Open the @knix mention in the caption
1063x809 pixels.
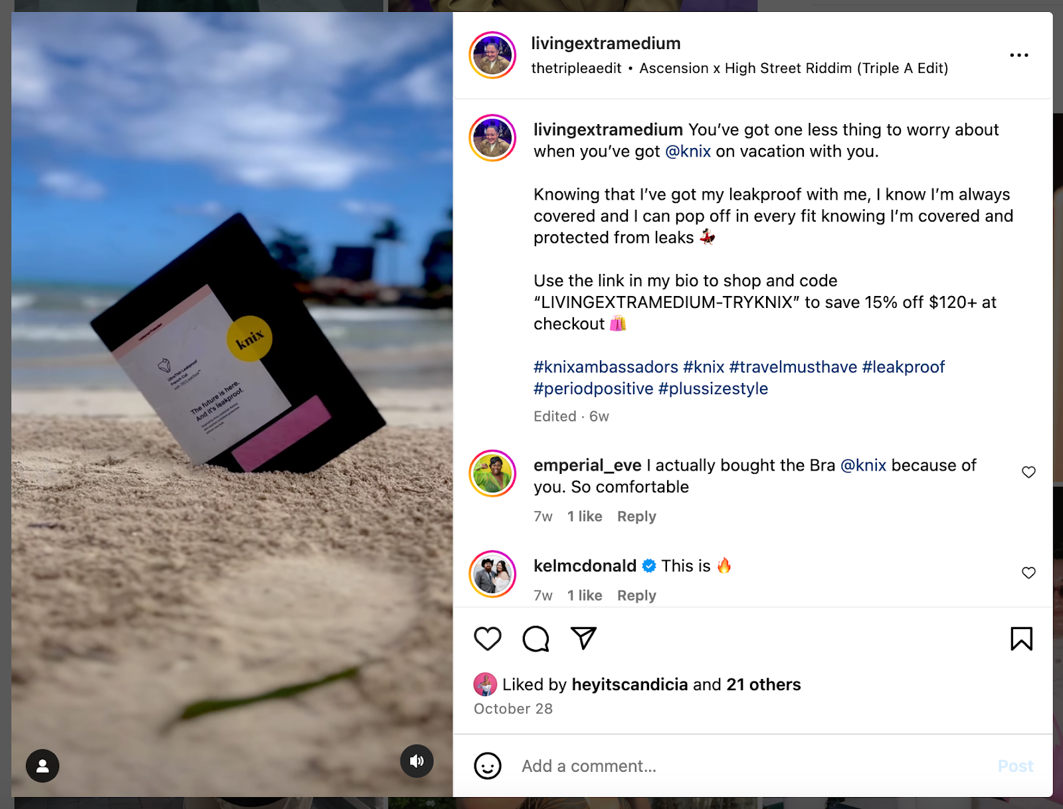[x=688, y=151]
